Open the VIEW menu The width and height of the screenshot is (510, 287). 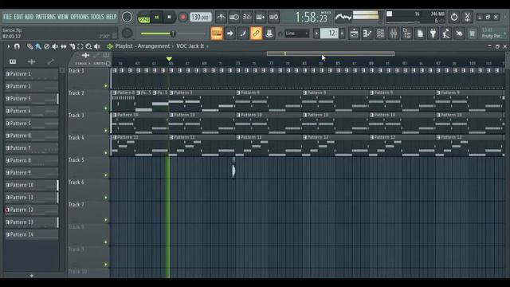point(63,17)
